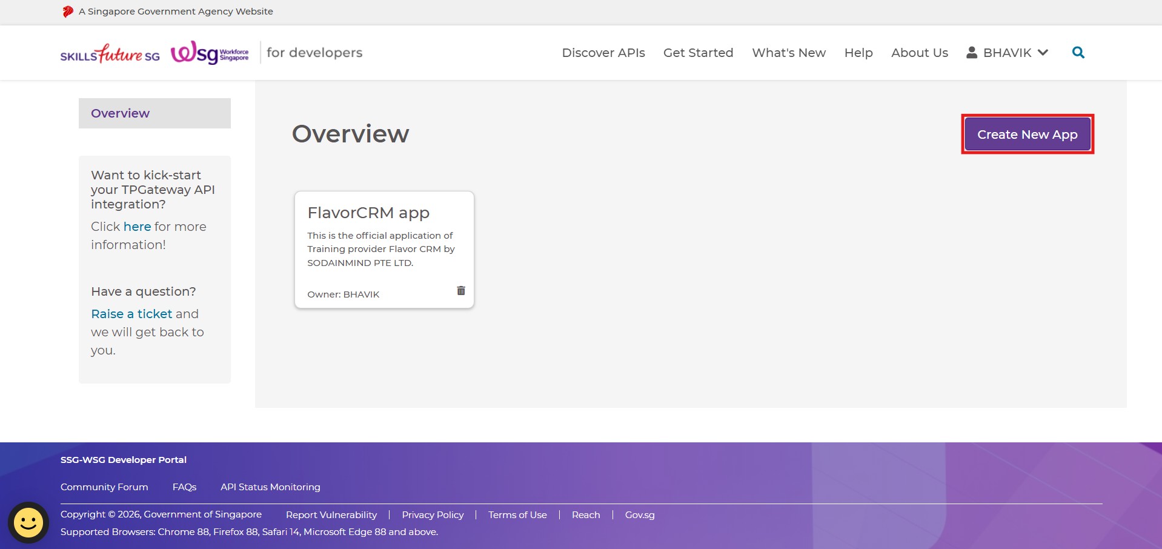Expand the BHAVIK account dropdown chevron
1162x549 pixels.
click(1043, 53)
